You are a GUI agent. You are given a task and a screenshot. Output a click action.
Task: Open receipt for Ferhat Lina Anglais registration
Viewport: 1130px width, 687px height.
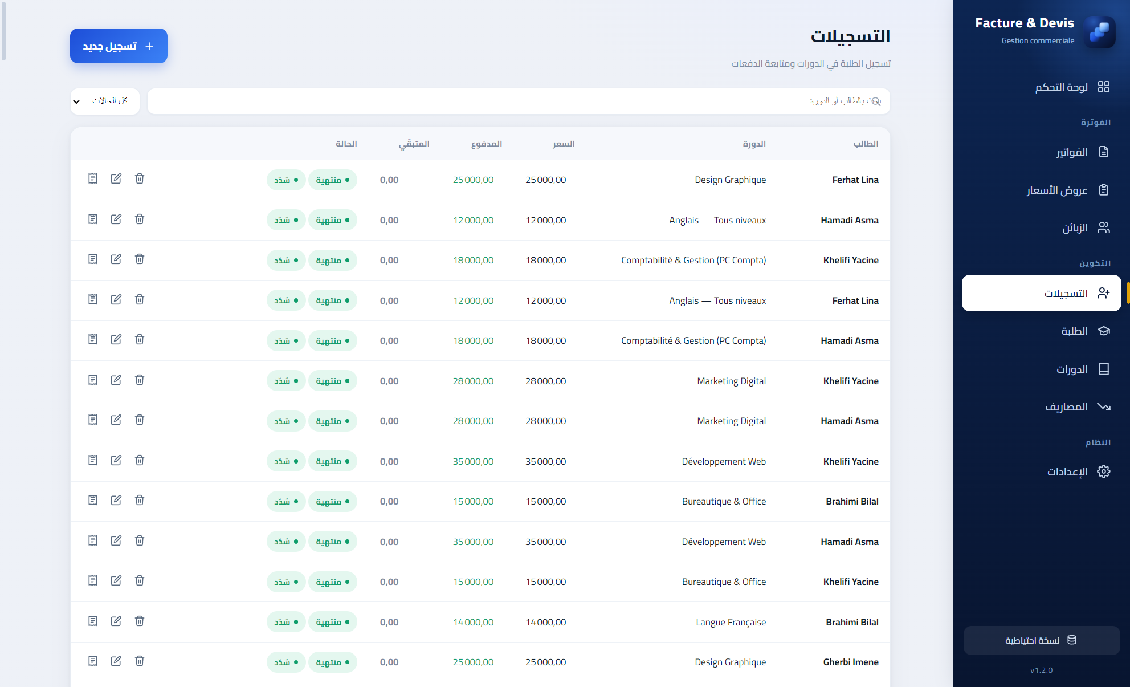pos(93,300)
